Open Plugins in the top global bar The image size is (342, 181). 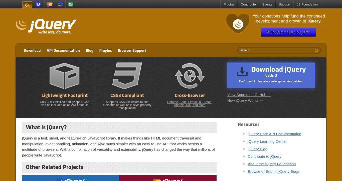229,4
